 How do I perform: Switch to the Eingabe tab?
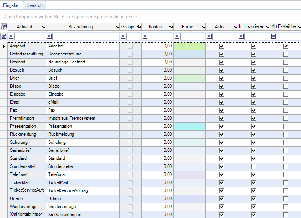click(x=11, y=5)
